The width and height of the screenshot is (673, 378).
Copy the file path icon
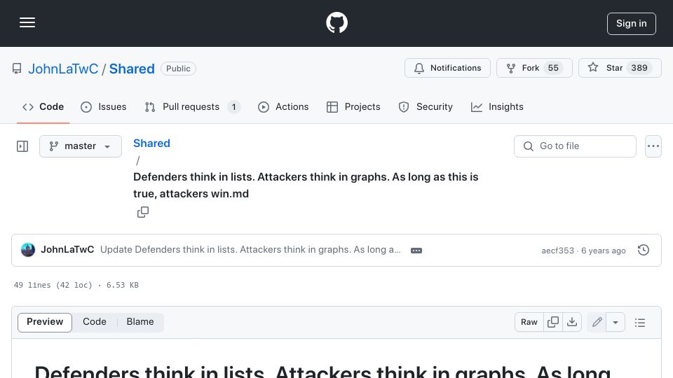click(143, 212)
